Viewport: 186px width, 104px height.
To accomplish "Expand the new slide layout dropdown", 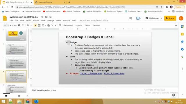I will tap(8, 25).
